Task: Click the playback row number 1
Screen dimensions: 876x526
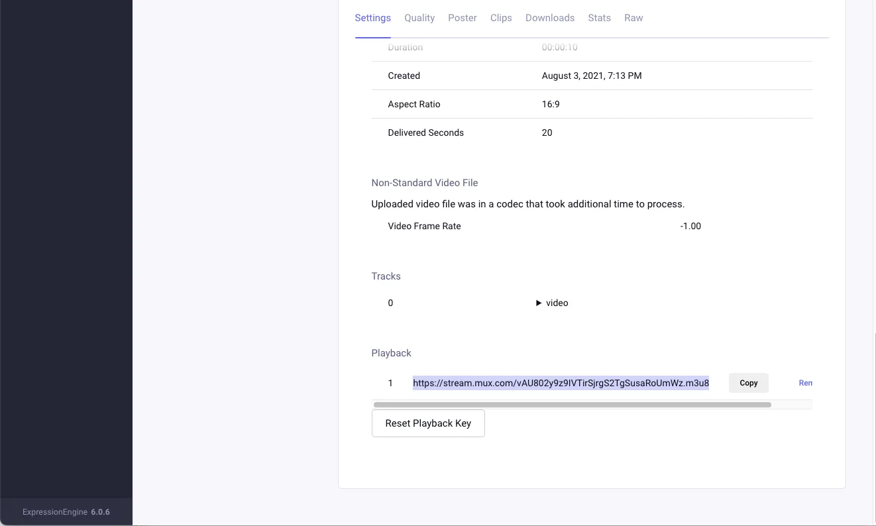Action: [390, 383]
